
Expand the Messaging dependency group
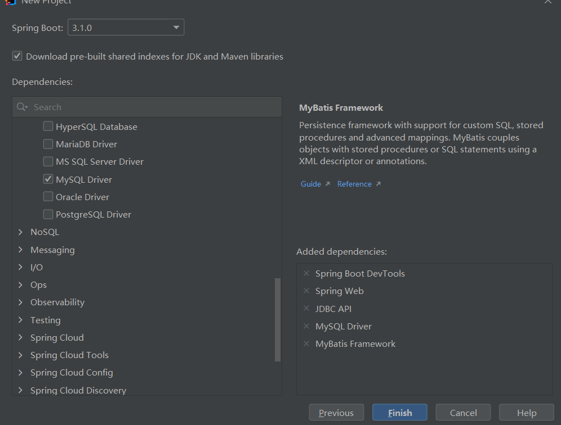tap(21, 250)
